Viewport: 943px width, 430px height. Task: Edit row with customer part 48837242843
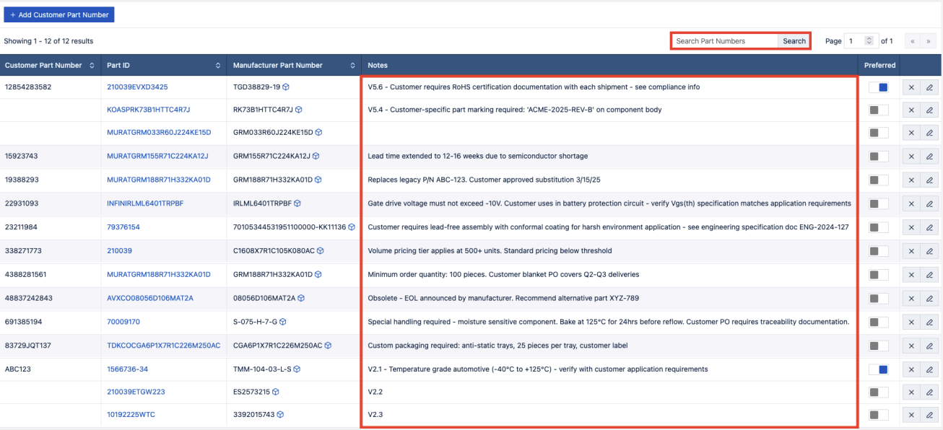[930, 299]
